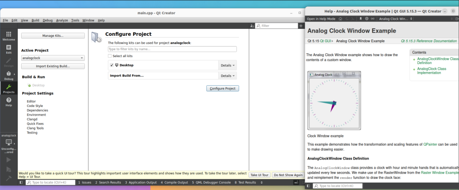Switch to Debug mode

pyautogui.click(x=9, y=76)
